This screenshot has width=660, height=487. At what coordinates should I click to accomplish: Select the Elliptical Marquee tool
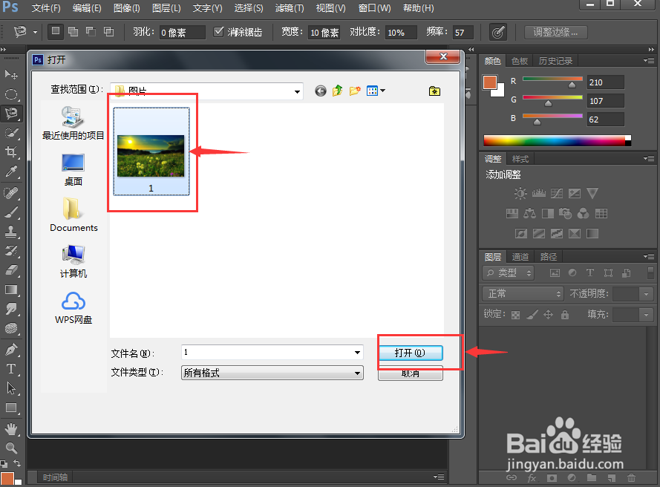tap(11, 94)
